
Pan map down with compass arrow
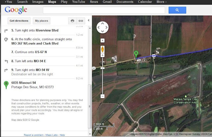coord(102,31)
